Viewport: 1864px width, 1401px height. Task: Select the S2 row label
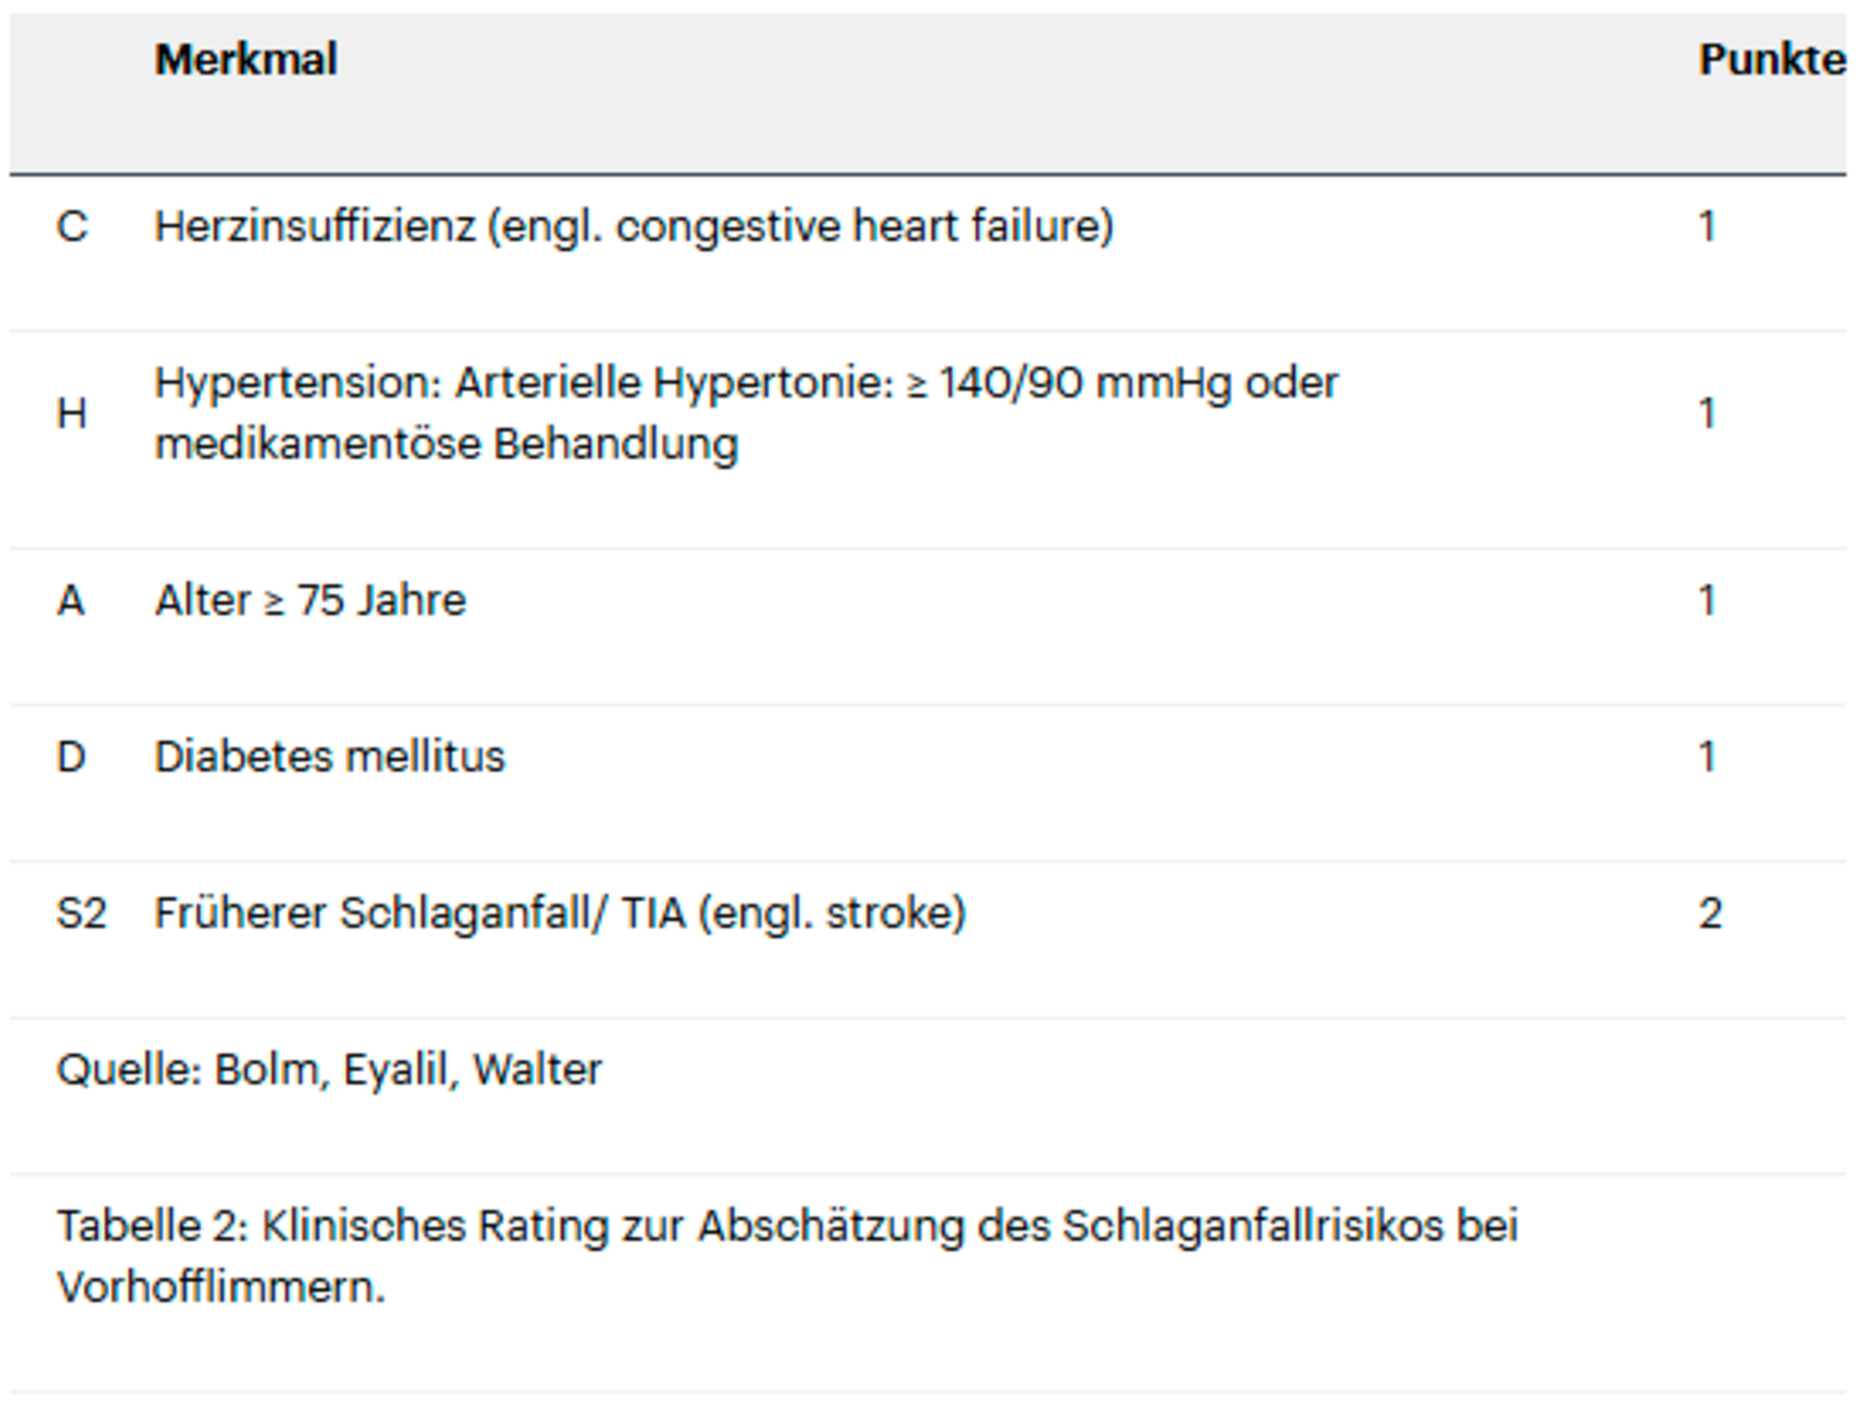coord(81,913)
